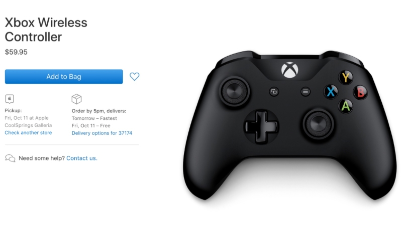402x229 pixels.
Task: Click the delivery box icon
Action: tap(76, 99)
